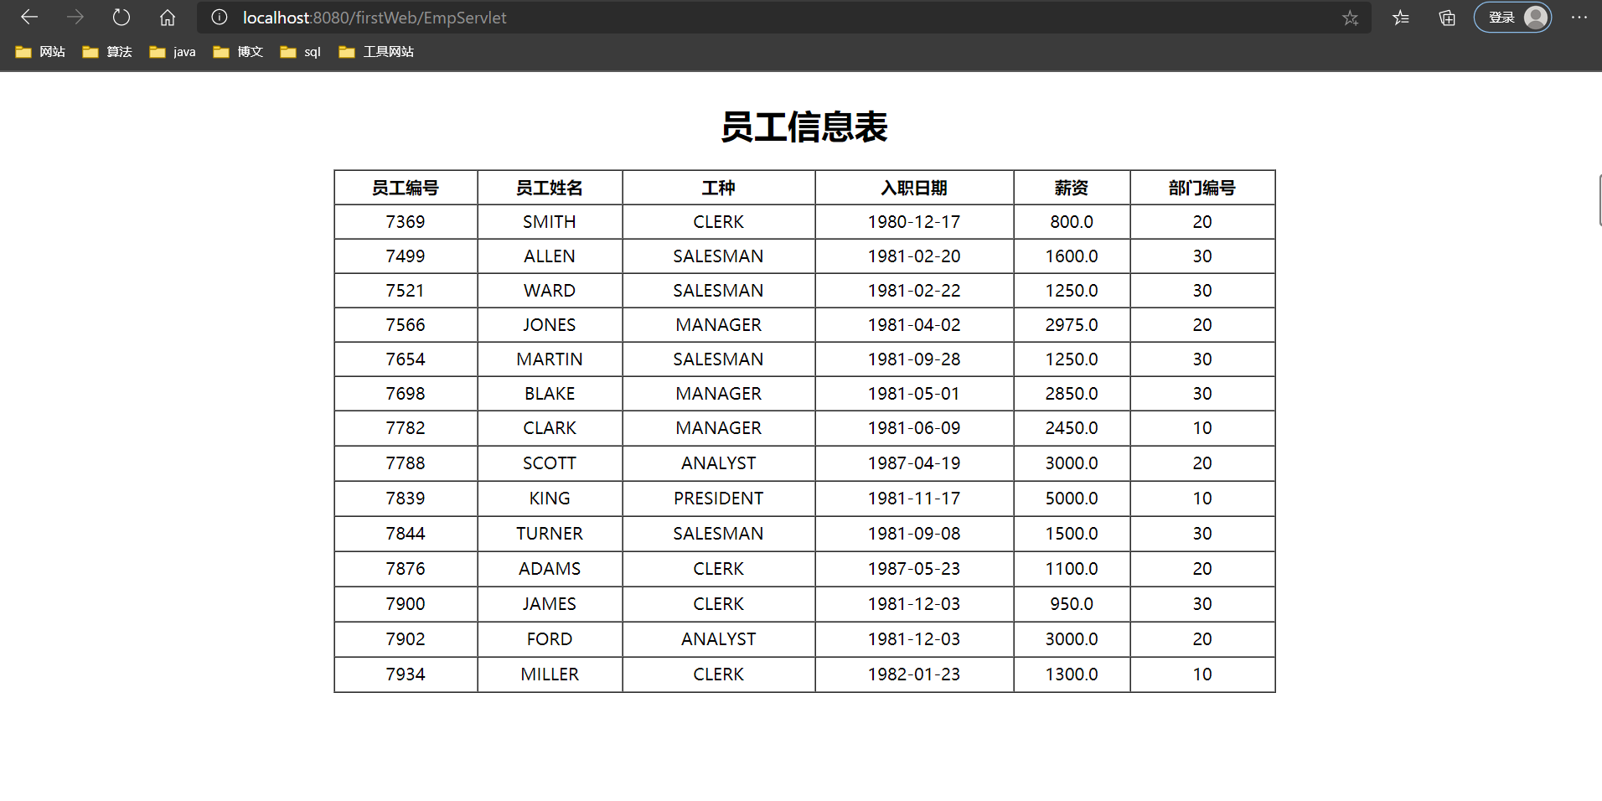Click salary value 2975.0

click(1072, 325)
